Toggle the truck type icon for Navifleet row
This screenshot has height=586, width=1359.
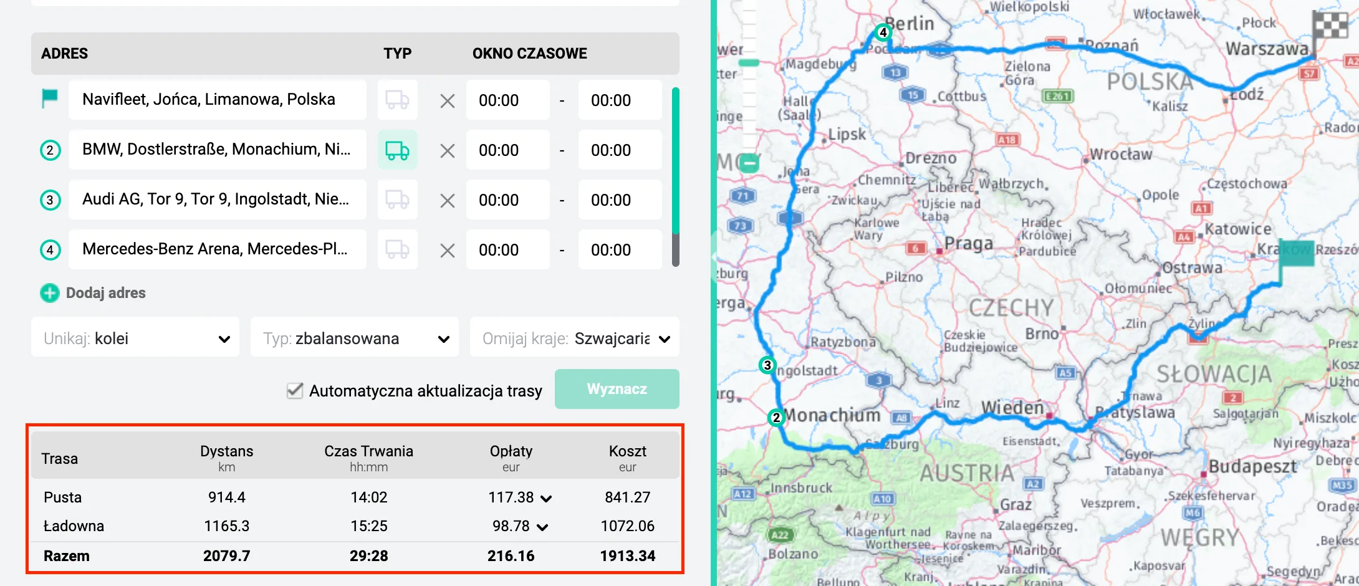pos(397,100)
